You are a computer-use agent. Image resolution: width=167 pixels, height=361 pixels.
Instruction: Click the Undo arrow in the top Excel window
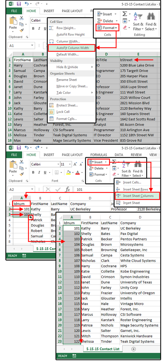click(27, 4)
